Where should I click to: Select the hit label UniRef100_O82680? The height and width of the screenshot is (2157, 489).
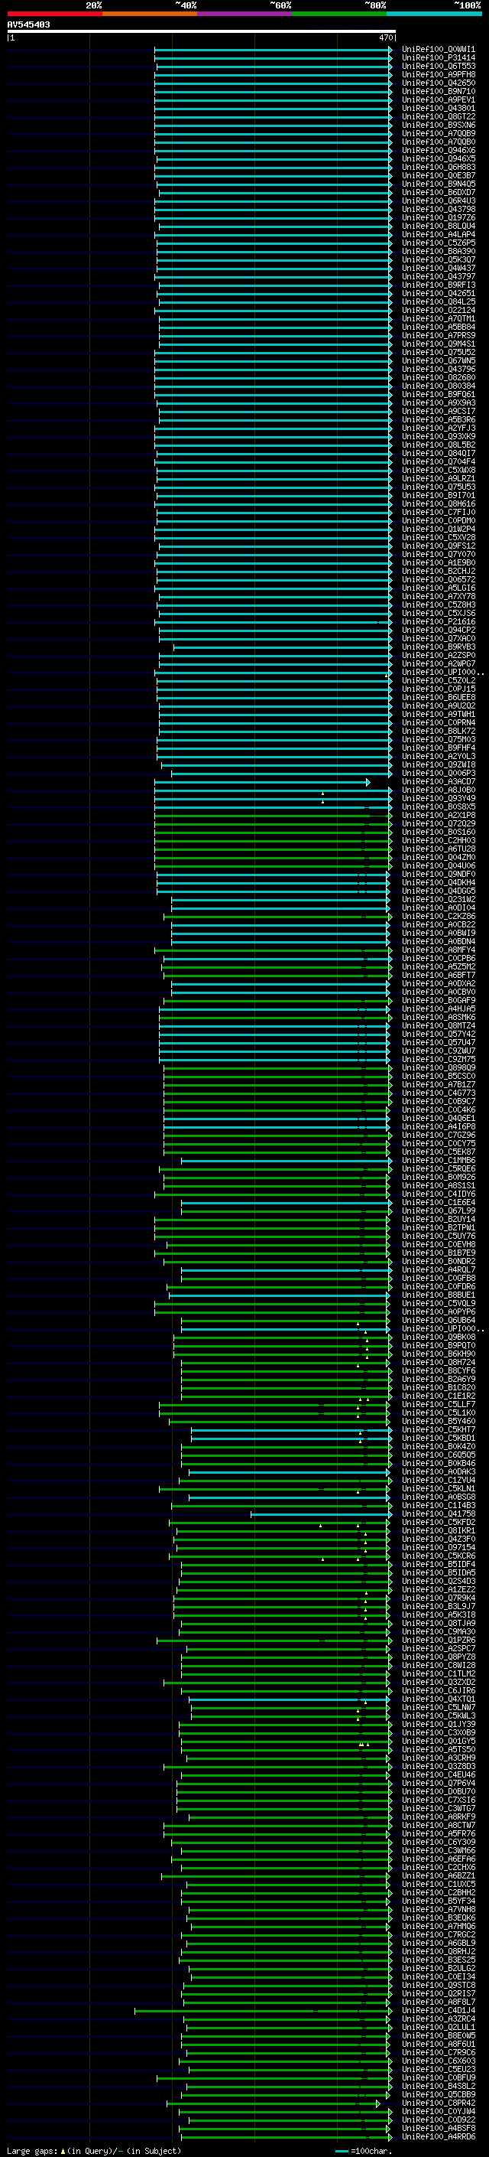pos(438,378)
